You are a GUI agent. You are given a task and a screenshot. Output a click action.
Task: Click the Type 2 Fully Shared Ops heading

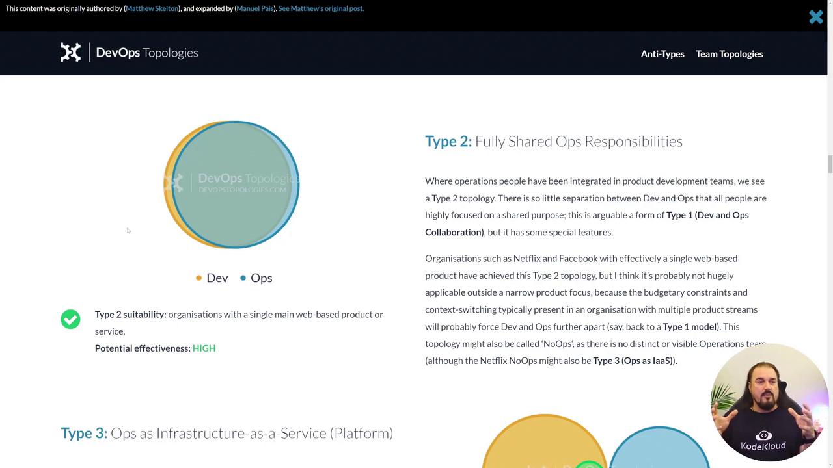click(x=553, y=142)
